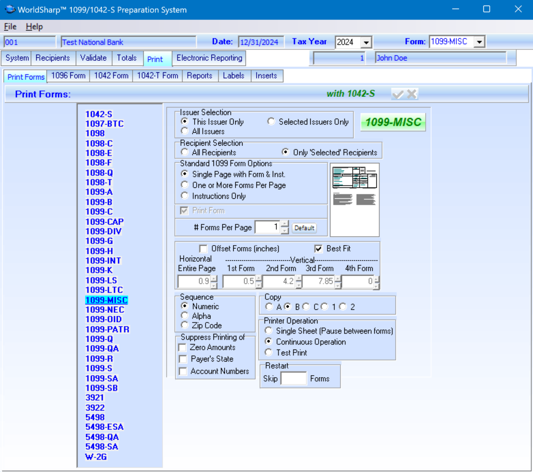The height and width of the screenshot is (472, 533).
Task: Click the recipient name field John Doe
Action: click(441, 58)
